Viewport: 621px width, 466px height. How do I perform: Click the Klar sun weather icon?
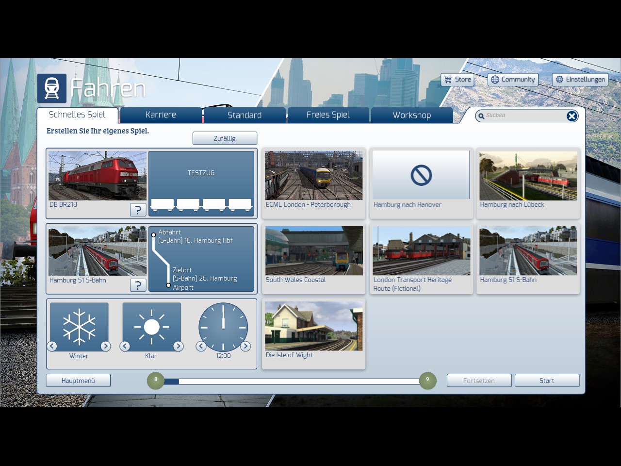(151, 327)
